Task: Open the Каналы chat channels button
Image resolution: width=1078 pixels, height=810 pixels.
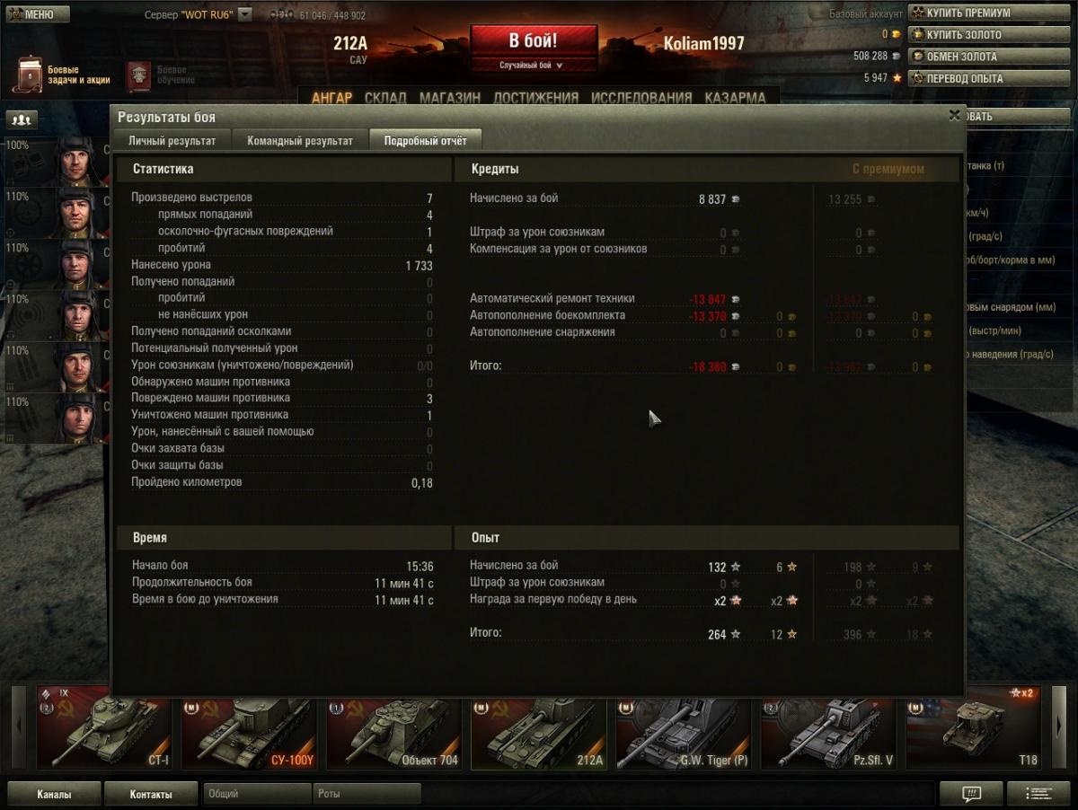Action: pos(54,794)
